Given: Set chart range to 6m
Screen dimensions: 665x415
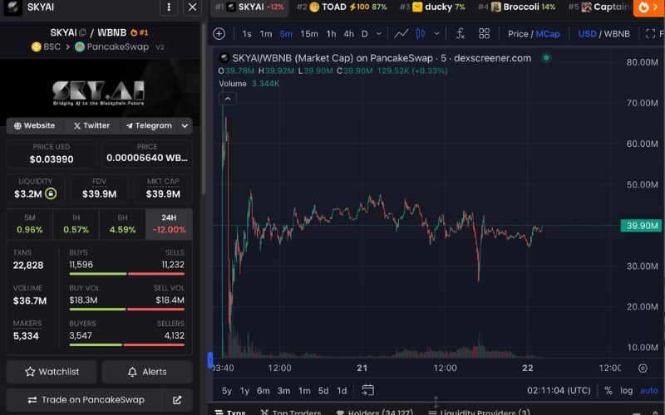Looking at the screenshot, I should click(264, 391).
